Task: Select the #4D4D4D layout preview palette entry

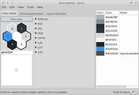Action: (117, 53)
